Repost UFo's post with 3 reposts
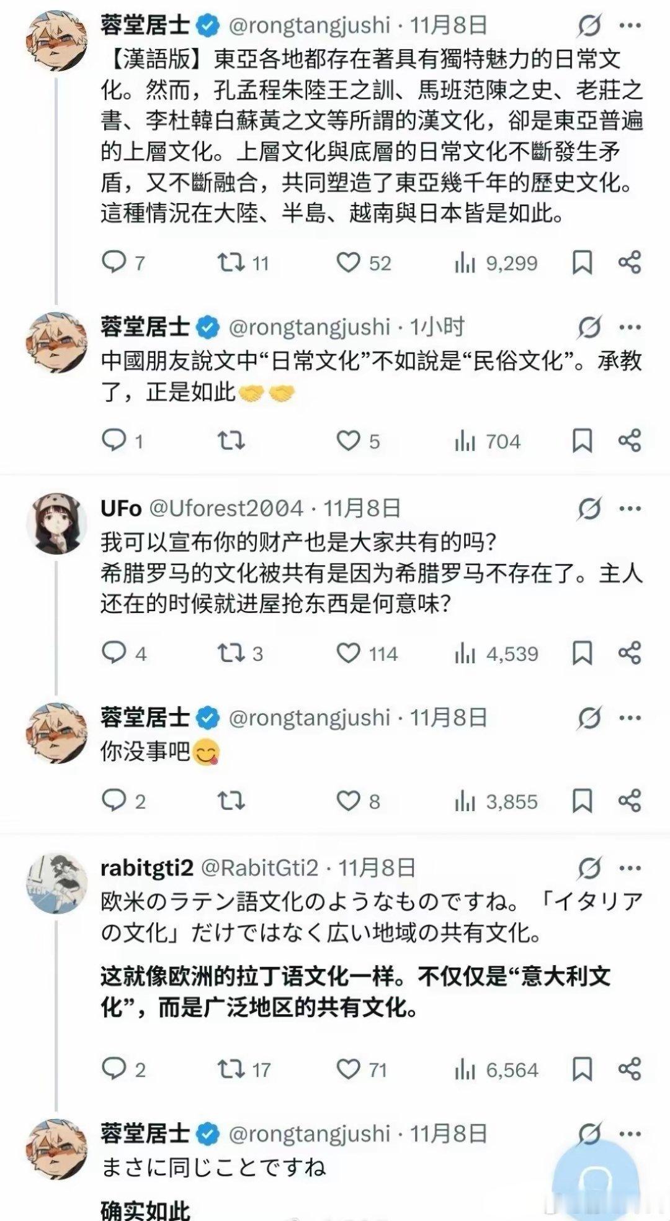This screenshot has height=1221, width=670. click(230, 653)
